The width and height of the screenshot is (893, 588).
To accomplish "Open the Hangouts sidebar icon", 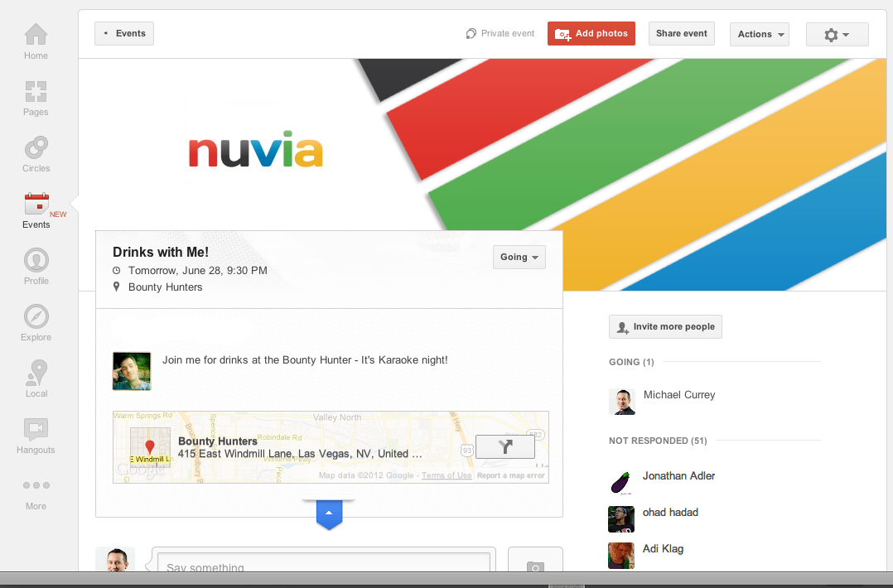I will click(x=36, y=436).
